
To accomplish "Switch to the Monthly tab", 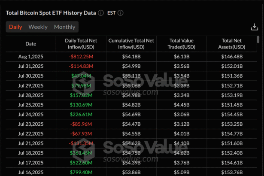I will [64, 27].
